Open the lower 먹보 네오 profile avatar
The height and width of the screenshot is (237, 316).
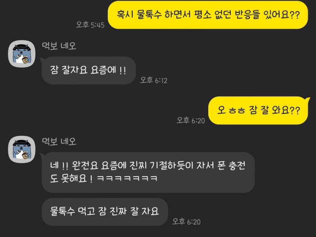click(22, 149)
